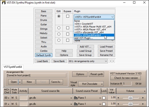
Task: Select the Default Synth button
Action: tap(44, 55)
